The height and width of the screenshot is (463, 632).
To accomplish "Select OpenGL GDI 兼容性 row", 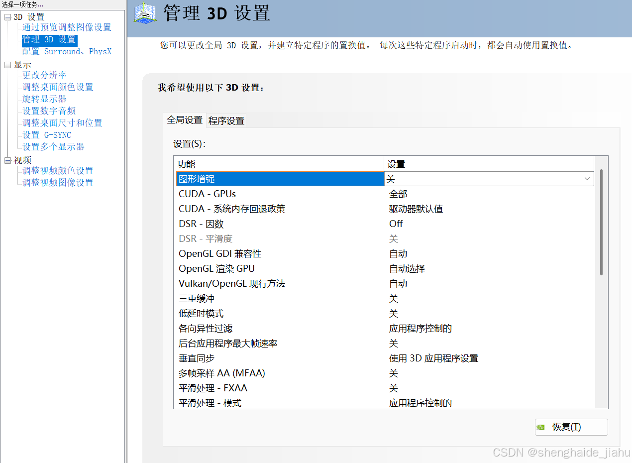I will [x=385, y=253].
